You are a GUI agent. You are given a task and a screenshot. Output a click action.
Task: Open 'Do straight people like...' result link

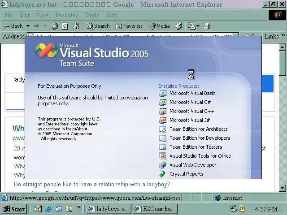point(92,184)
